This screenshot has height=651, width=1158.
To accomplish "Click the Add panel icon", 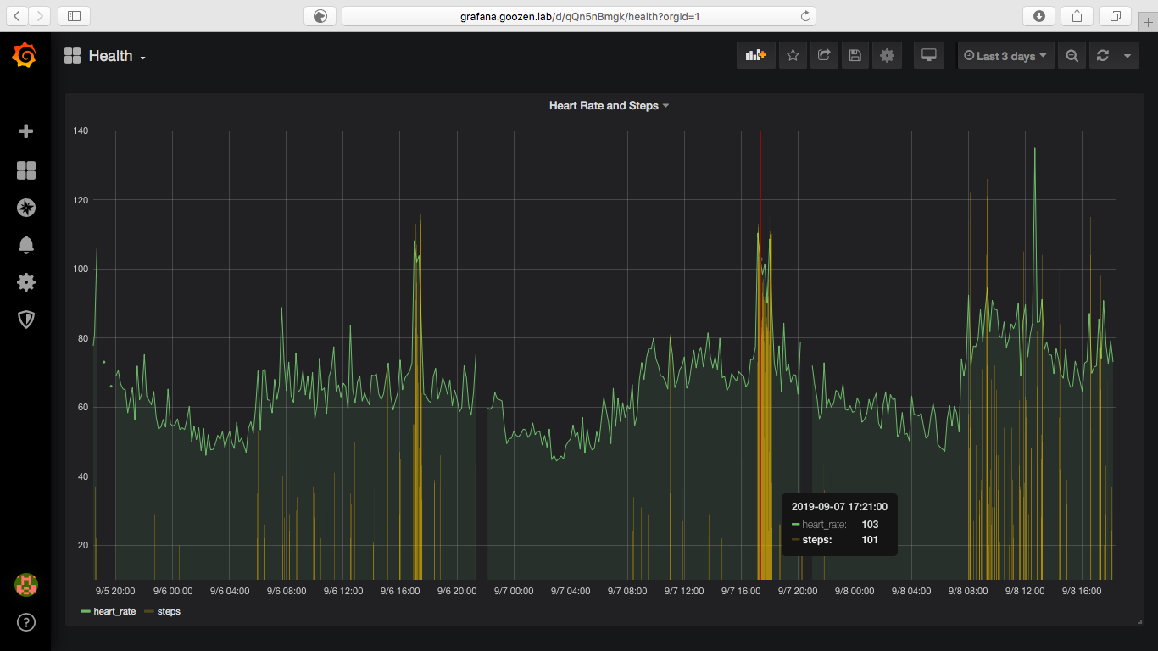I will pyautogui.click(x=755, y=55).
